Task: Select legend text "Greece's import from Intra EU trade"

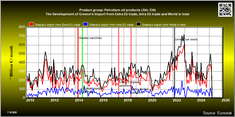Action: tap(111, 25)
